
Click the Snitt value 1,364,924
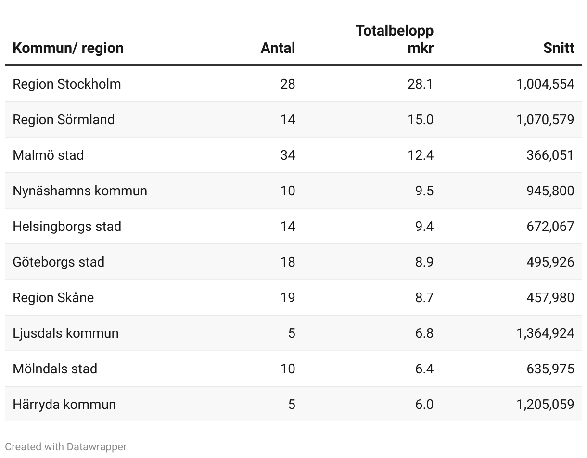coord(545,333)
